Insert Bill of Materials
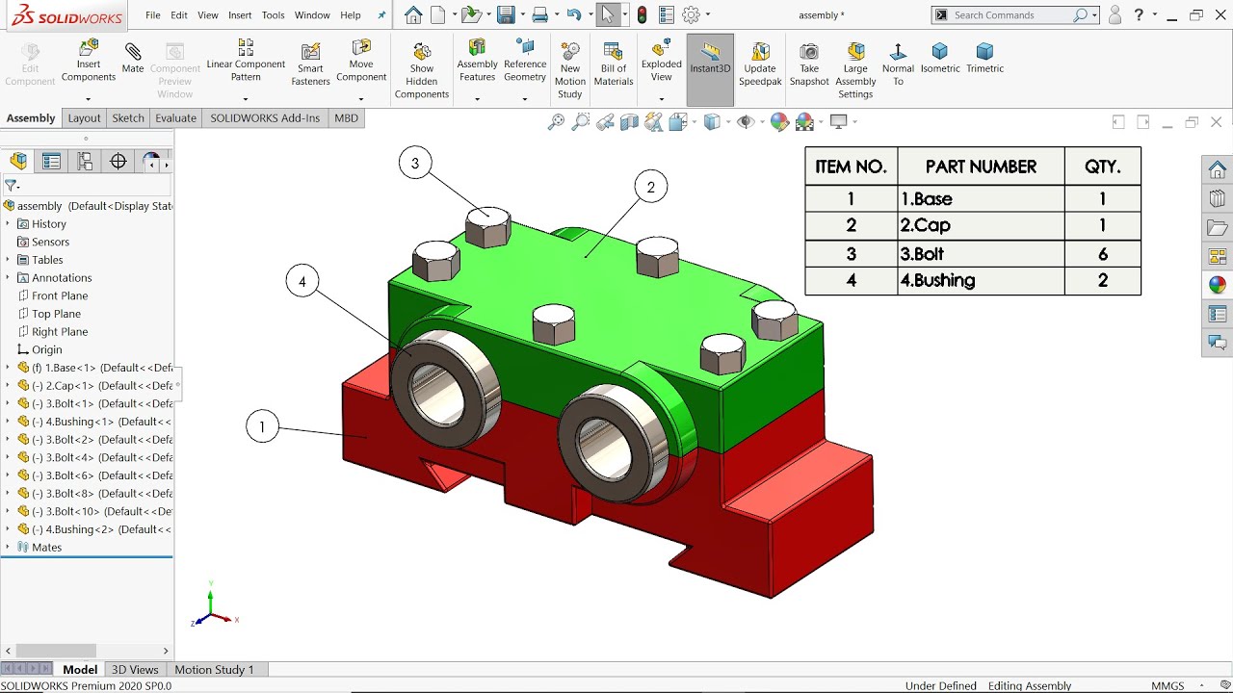The image size is (1233, 693). pos(614,64)
